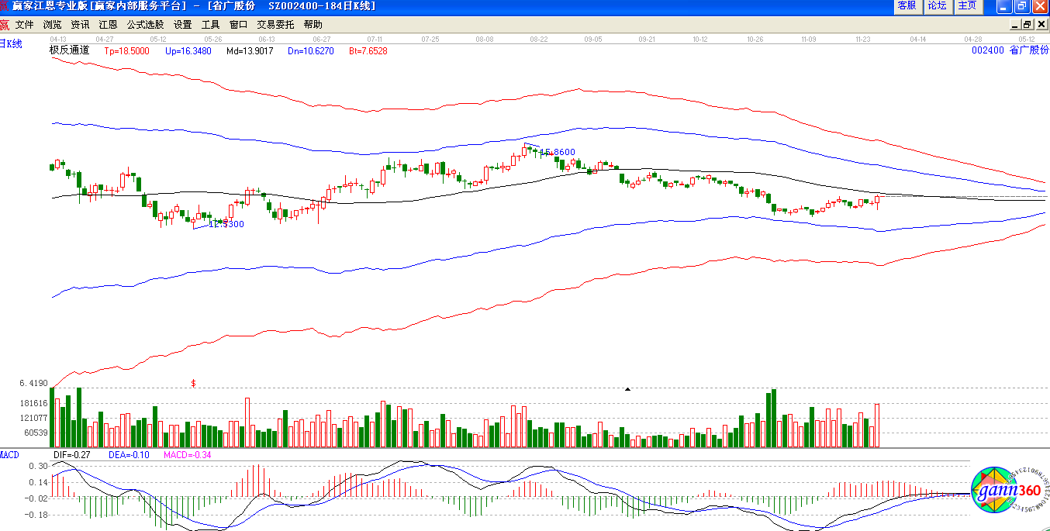The width and height of the screenshot is (1050, 531).
Task: Click the 0.14 MACD axis value
Action: pos(39,482)
